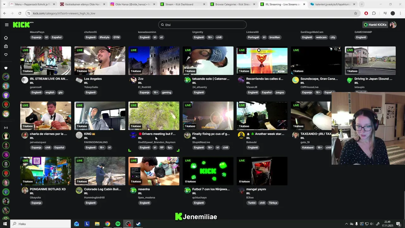Click the address bar URL
Viewport: 405px width, 228px height.
point(64,13)
